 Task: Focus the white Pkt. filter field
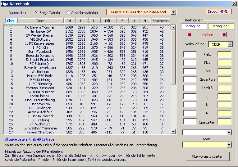click(190, 63)
